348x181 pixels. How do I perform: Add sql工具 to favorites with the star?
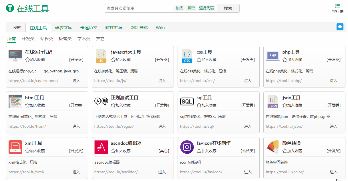[x=199, y=105]
